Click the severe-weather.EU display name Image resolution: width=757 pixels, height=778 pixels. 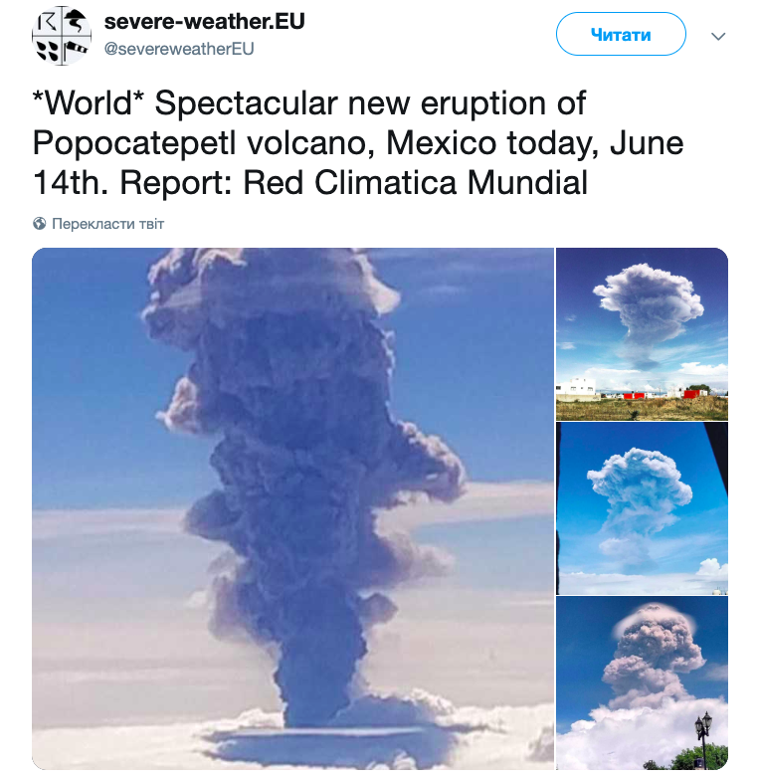(x=204, y=21)
